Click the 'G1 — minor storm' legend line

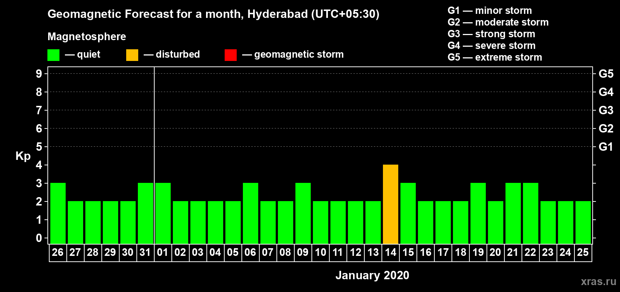(490, 11)
